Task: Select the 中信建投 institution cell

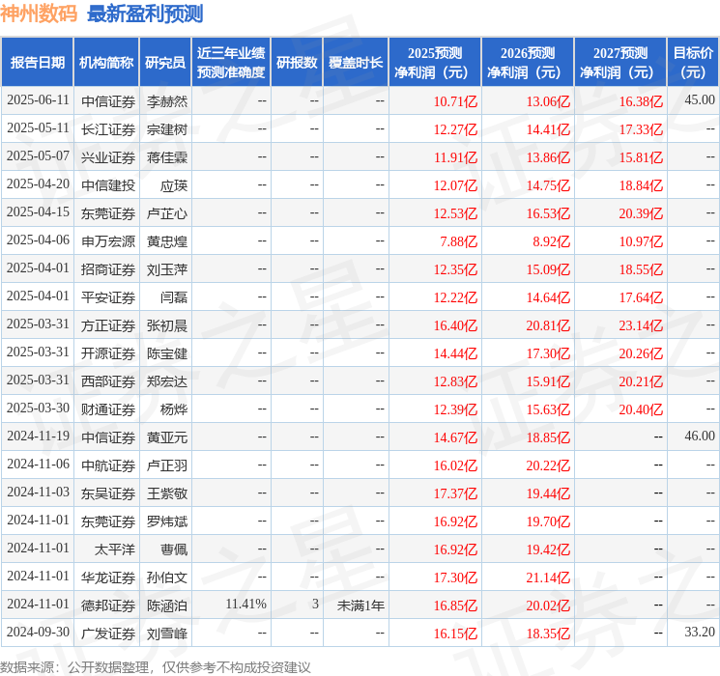Action: click(108, 185)
